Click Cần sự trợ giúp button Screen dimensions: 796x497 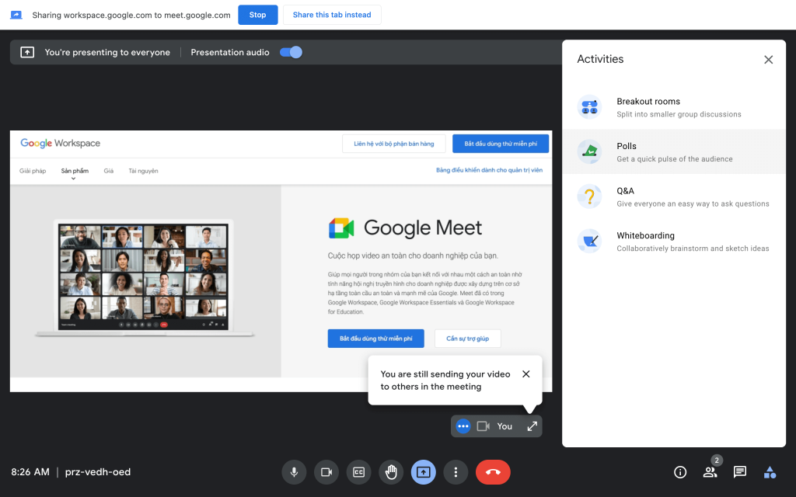[x=467, y=339]
